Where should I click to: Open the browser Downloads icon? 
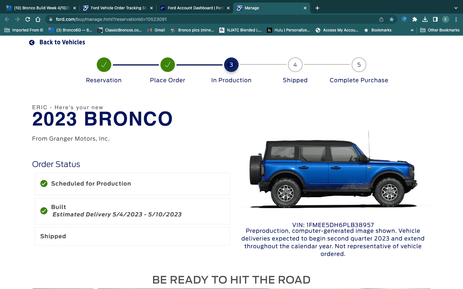click(425, 19)
